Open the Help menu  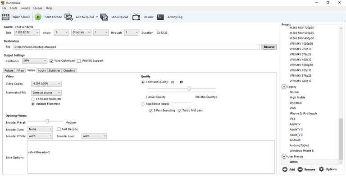pos(49,8)
